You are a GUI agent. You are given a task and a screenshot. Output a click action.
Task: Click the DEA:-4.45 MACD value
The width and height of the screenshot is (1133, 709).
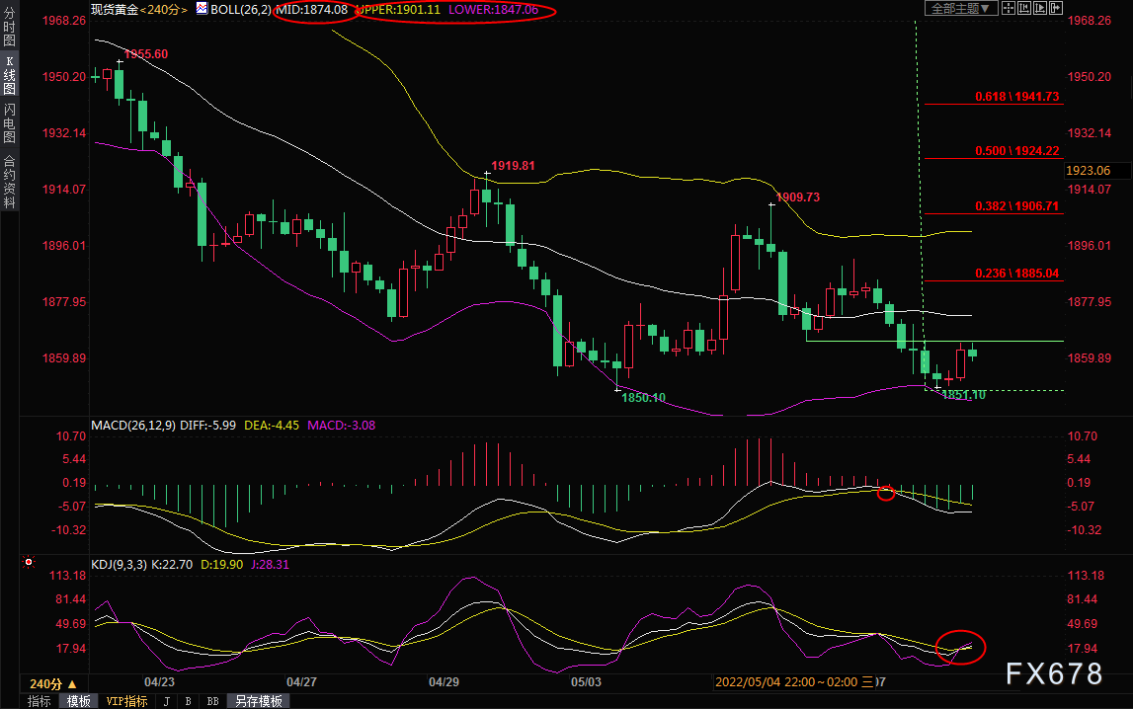pos(272,426)
